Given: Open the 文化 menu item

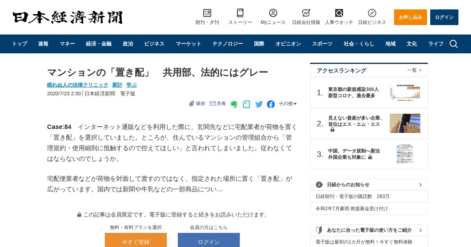Looking at the screenshot, I should coord(412,44).
